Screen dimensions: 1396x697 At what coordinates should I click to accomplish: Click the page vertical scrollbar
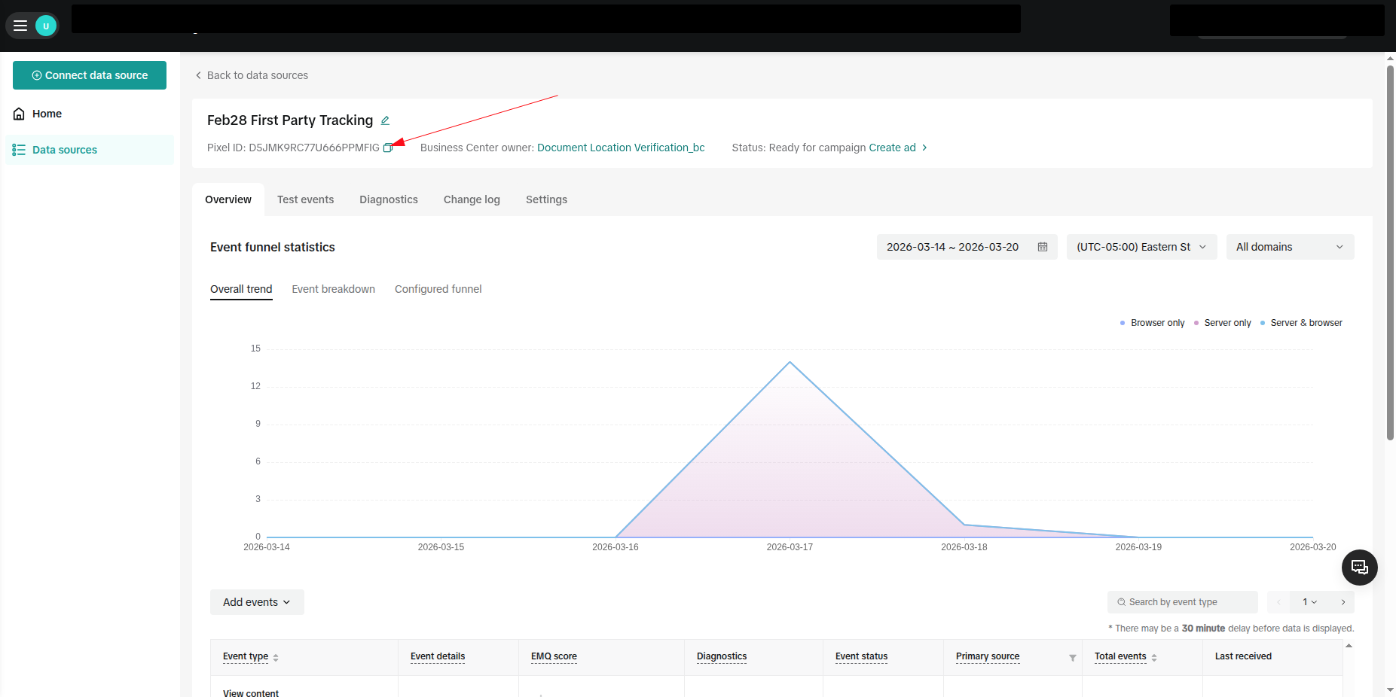(1390, 252)
